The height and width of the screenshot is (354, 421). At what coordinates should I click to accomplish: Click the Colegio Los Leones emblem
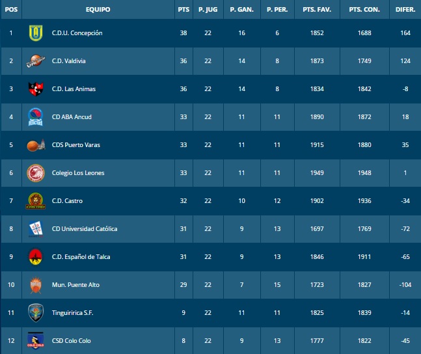click(35, 173)
